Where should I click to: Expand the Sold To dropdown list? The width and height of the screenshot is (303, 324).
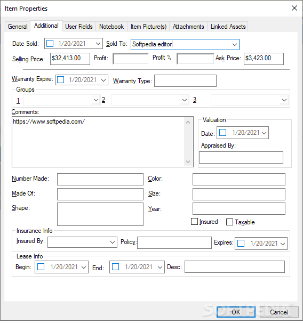click(235, 44)
